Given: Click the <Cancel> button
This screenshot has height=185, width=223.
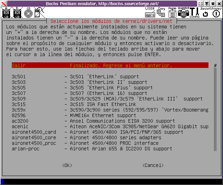Looking at the screenshot, I should click(153, 165).
